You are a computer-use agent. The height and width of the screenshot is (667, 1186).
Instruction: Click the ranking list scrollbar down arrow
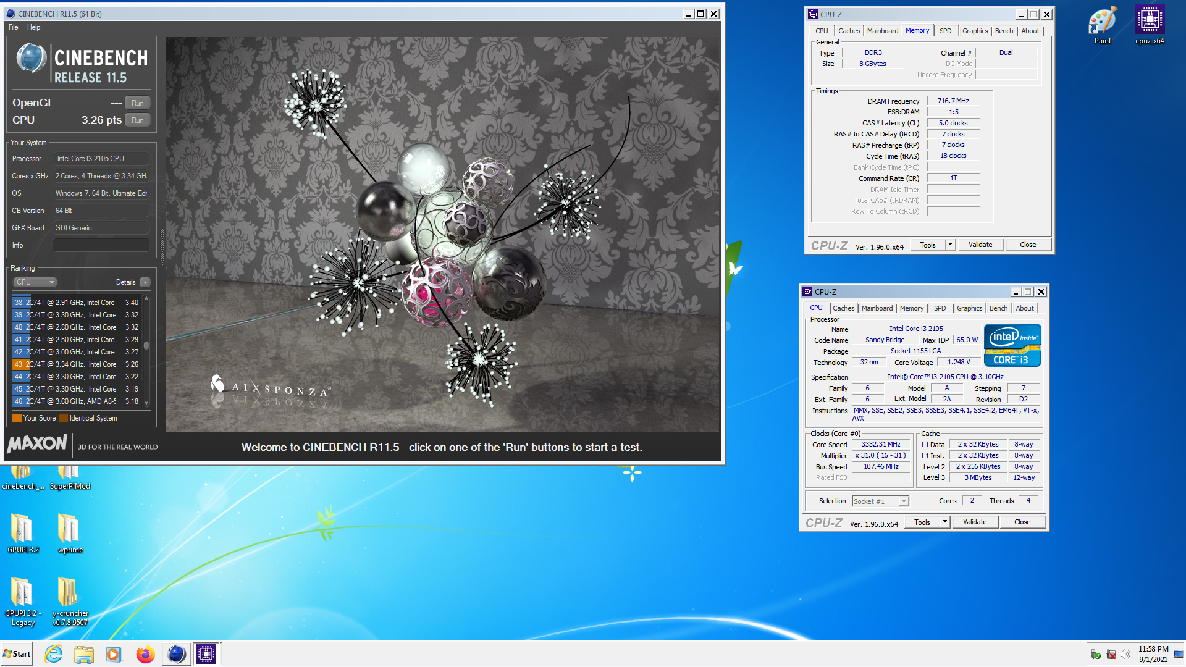146,403
